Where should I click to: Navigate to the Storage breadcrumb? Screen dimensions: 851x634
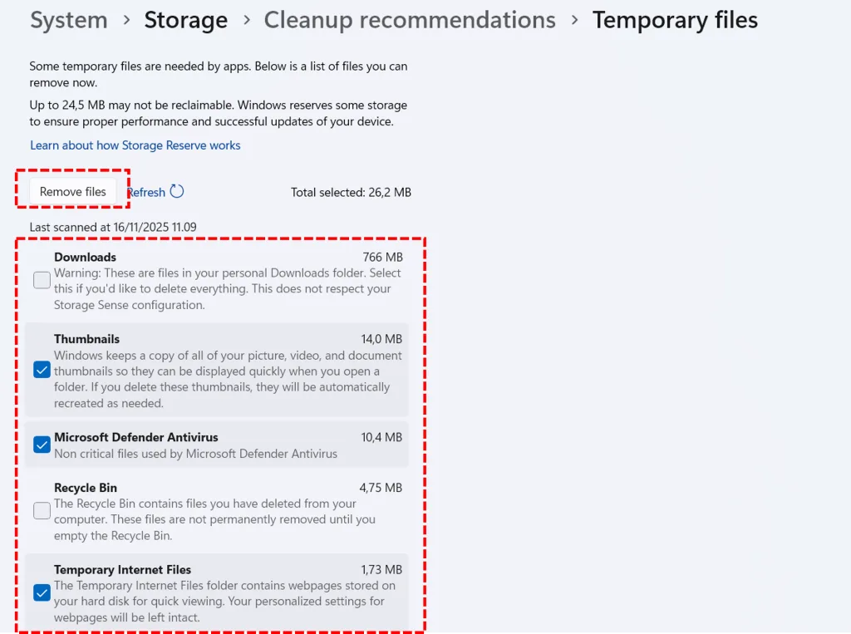(185, 20)
